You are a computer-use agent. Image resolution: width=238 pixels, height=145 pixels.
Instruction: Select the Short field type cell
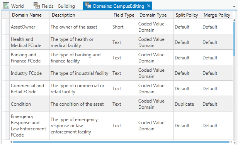pos(124,27)
